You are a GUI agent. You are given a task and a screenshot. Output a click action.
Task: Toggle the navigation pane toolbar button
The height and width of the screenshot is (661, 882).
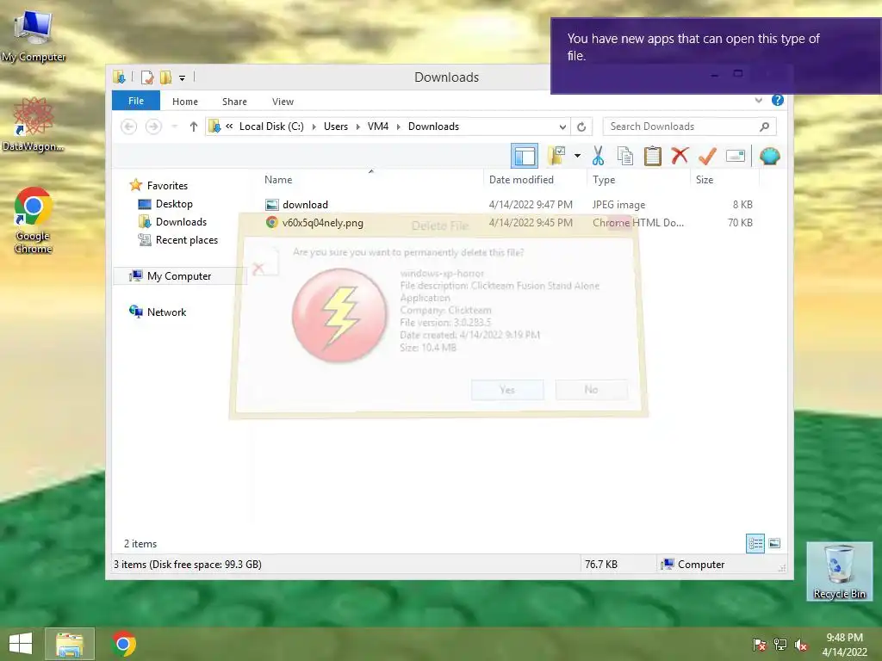point(525,156)
